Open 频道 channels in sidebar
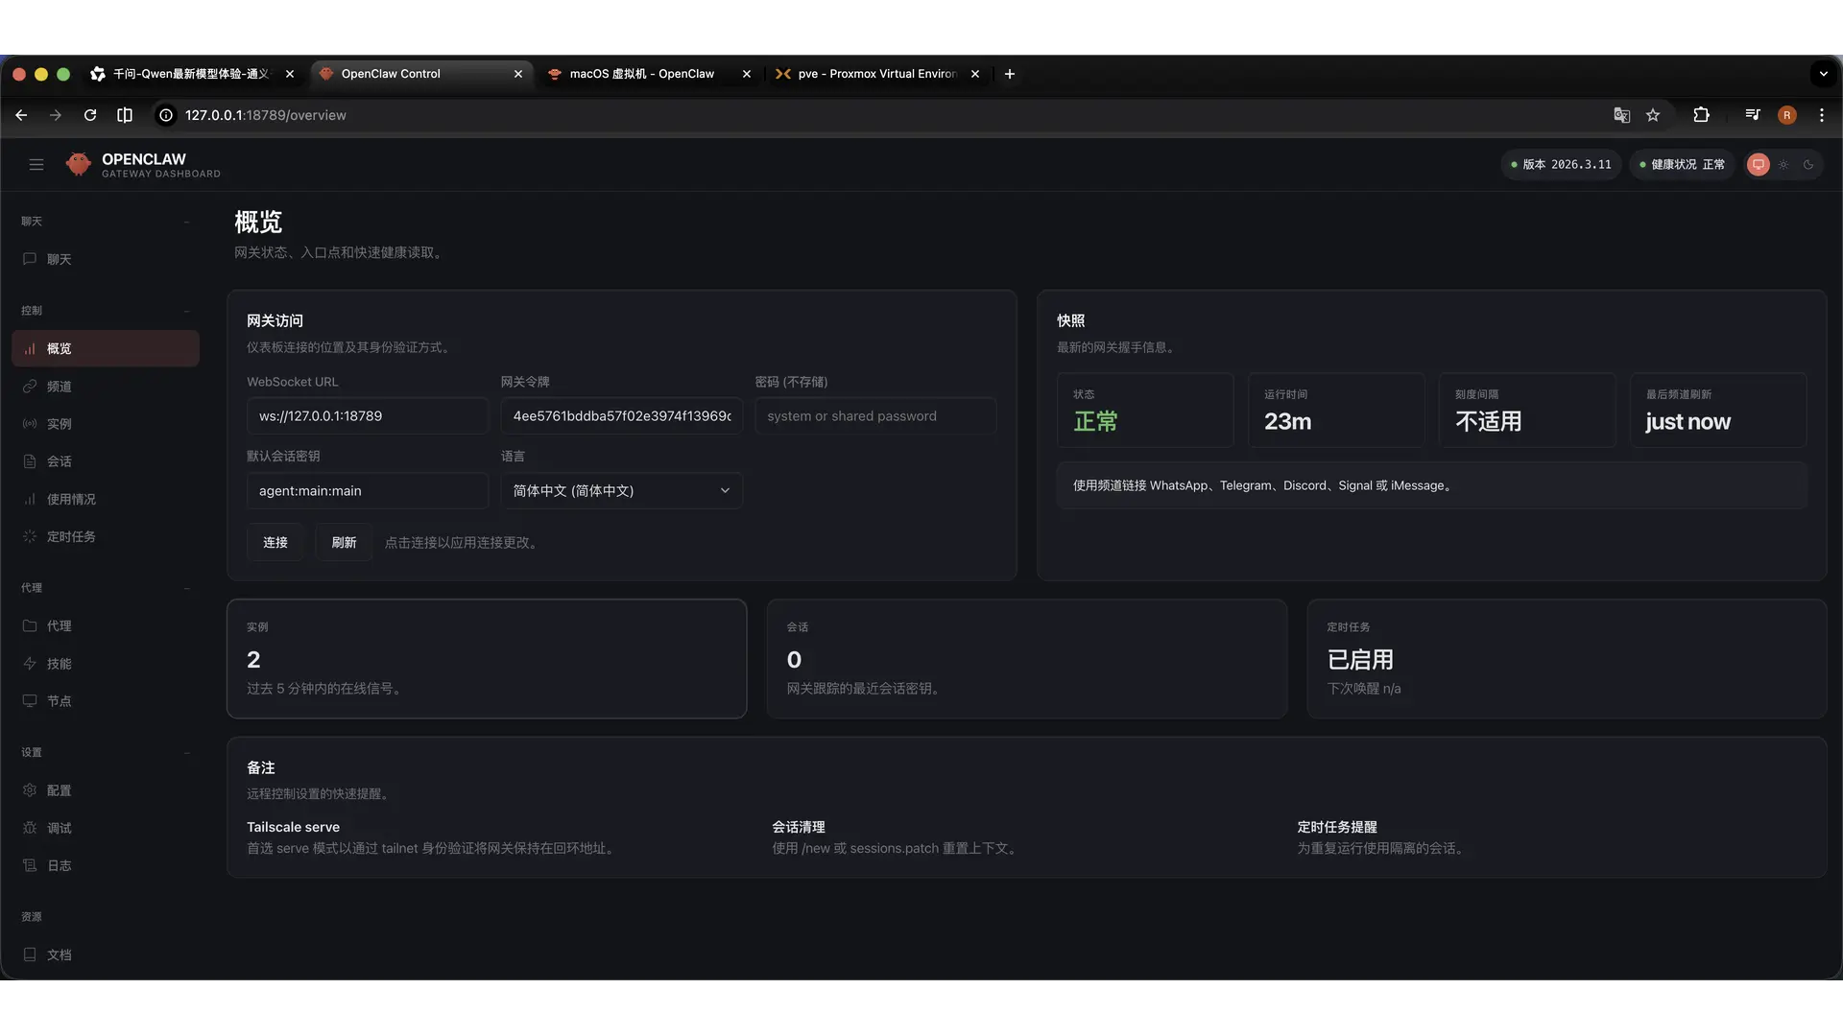Screen dimensions: 1843x1036 59,387
